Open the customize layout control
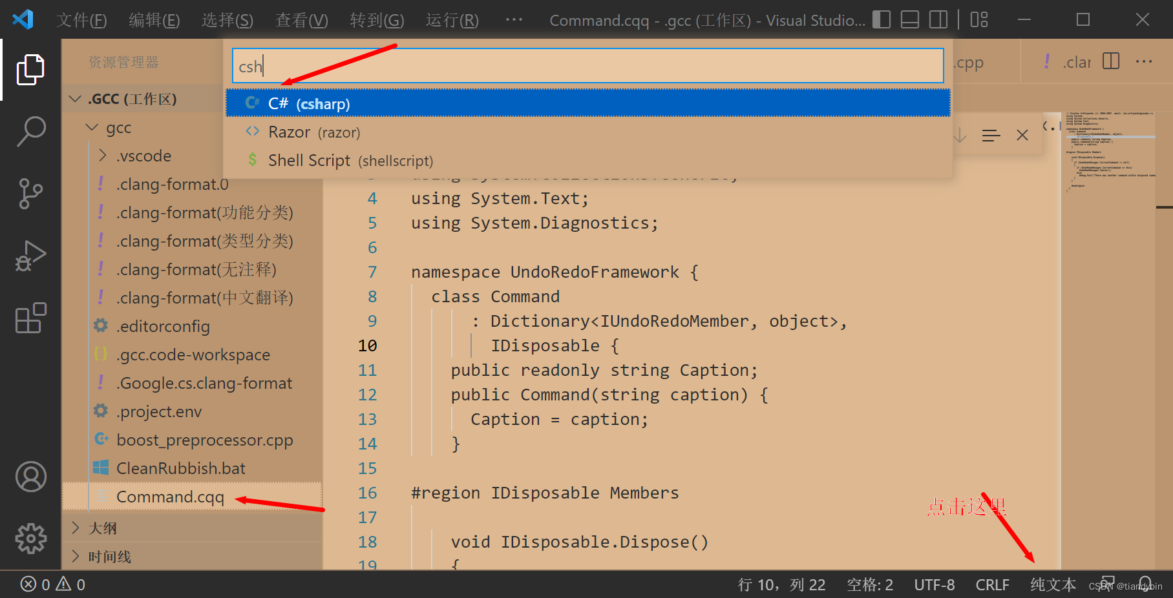The height and width of the screenshot is (598, 1173). click(x=978, y=19)
